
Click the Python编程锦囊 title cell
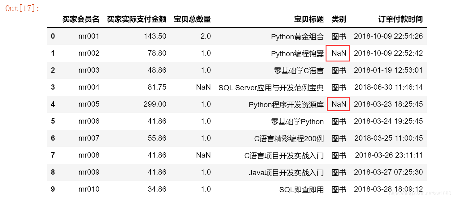click(x=297, y=53)
